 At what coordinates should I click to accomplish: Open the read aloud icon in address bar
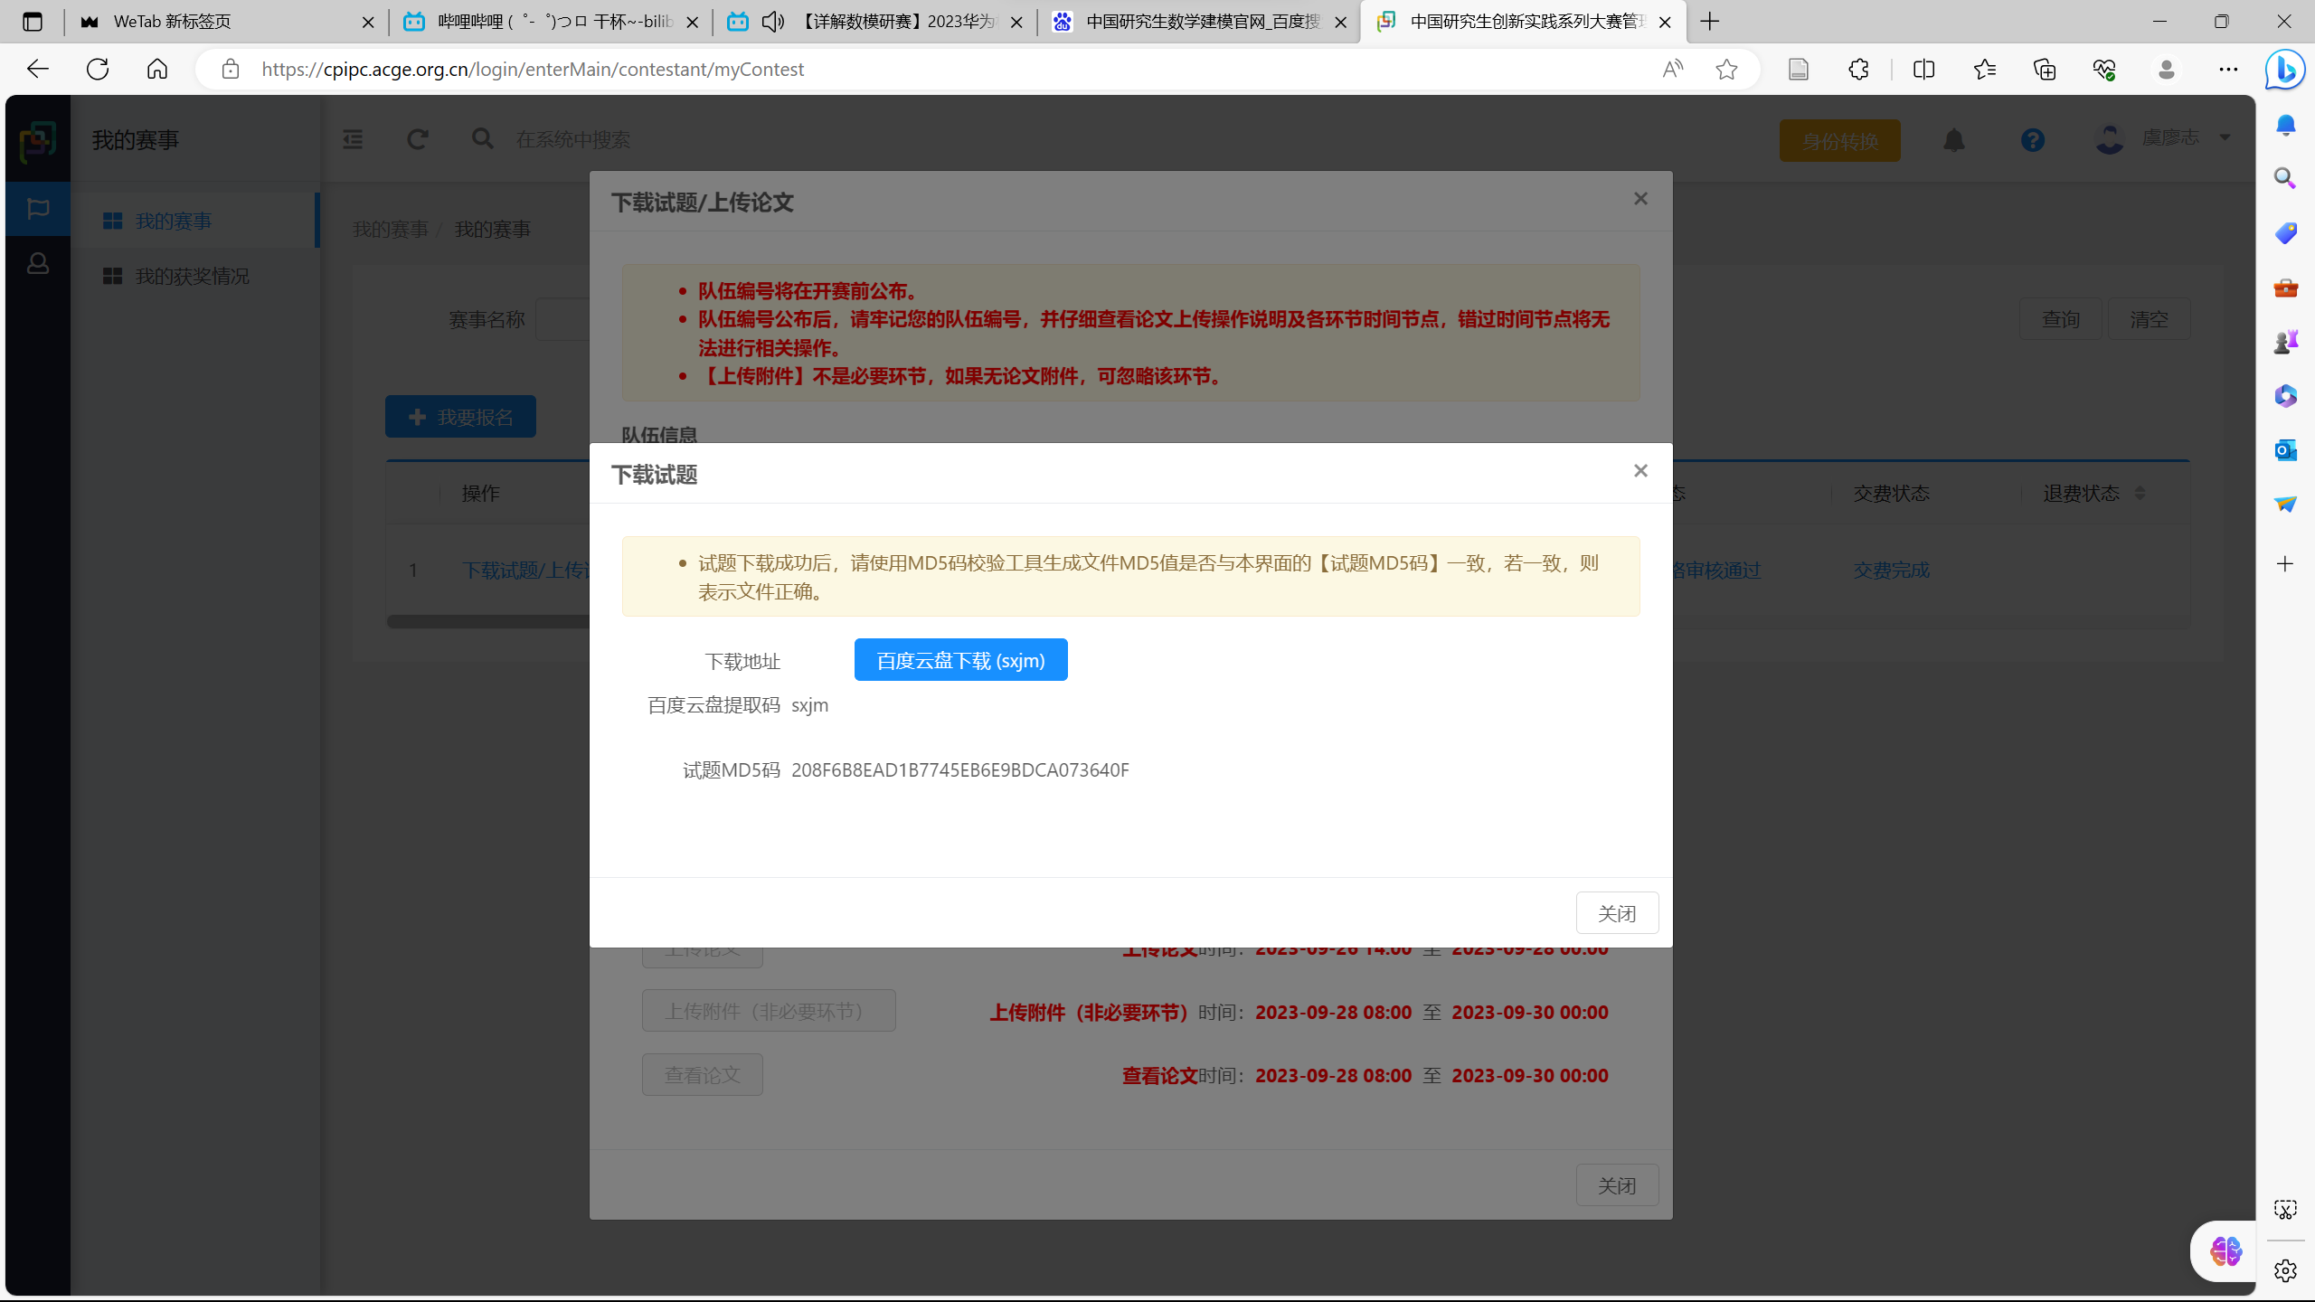point(1673,69)
